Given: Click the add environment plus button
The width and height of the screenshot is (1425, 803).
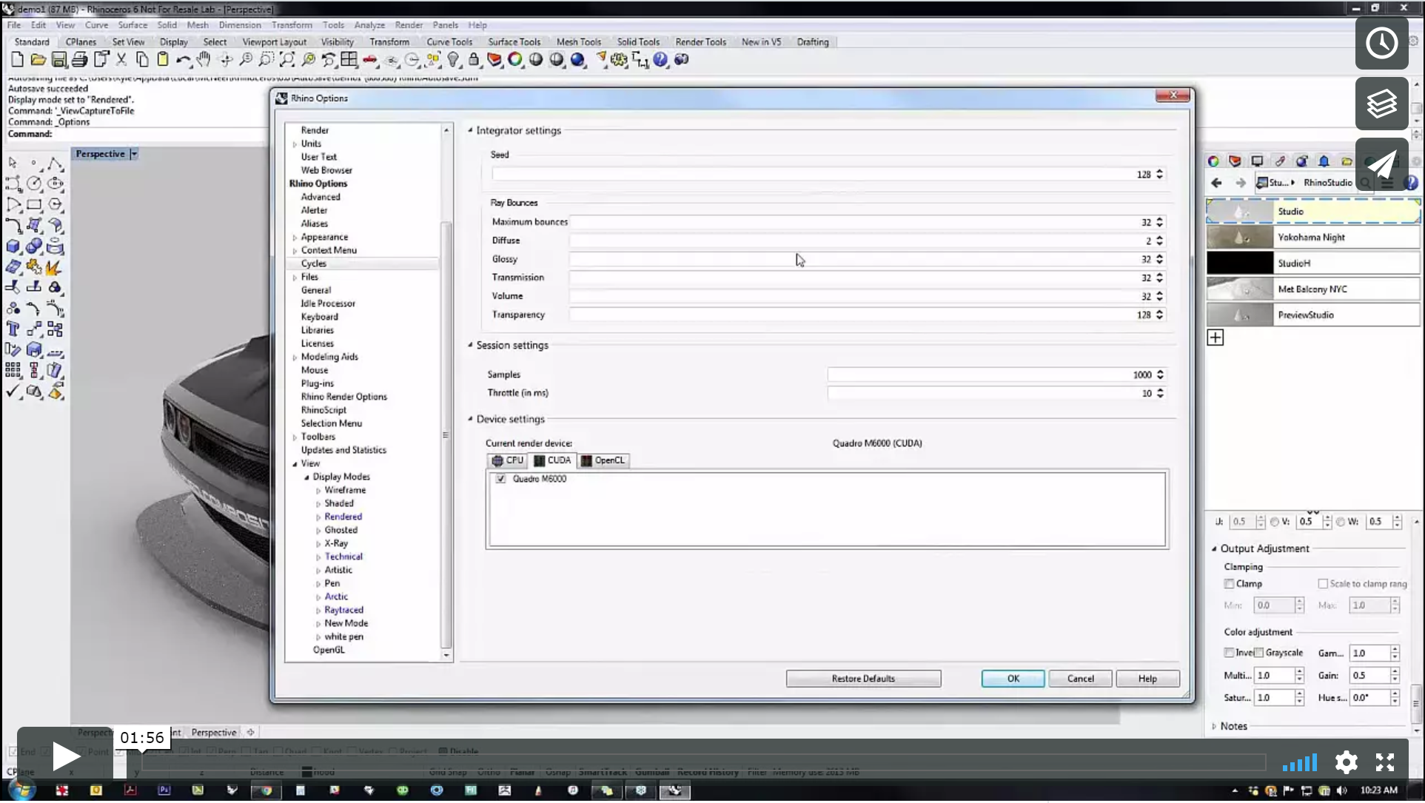Looking at the screenshot, I should click(x=1216, y=338).
